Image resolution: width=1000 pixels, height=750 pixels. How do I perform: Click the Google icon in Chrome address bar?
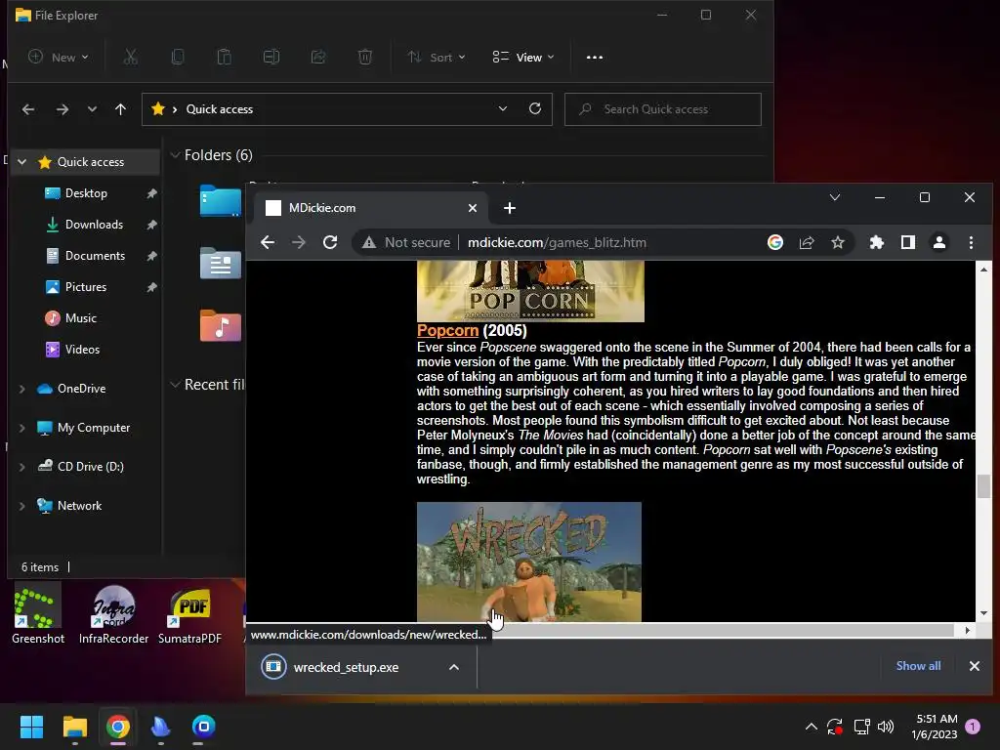click(x=774, y=242)
